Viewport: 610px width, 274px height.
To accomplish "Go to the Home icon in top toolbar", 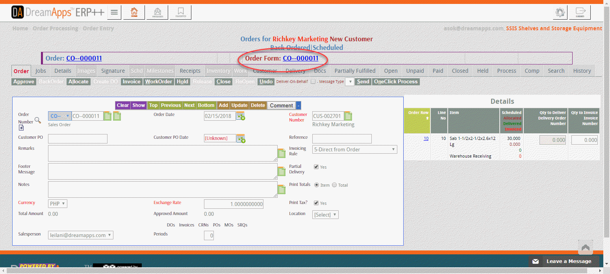I will coord(134,13).
